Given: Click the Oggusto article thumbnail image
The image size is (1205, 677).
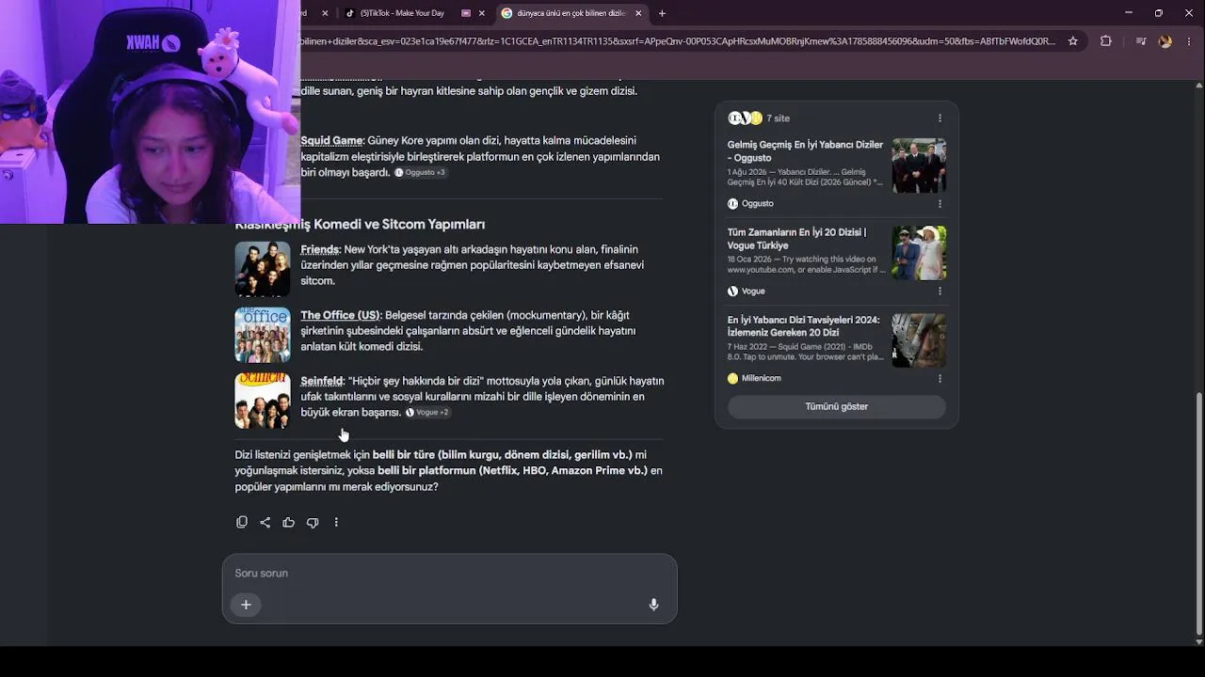Looking at the screenshot, I should [x=919, y=165].
